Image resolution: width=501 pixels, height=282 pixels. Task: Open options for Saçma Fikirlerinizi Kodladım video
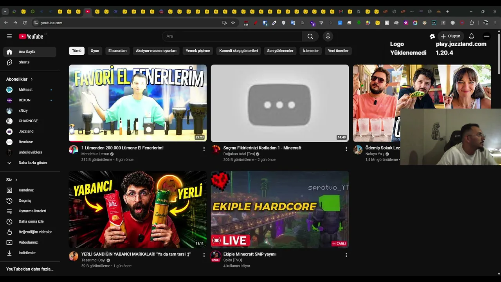pyautogui.click(x=346, y=149)
